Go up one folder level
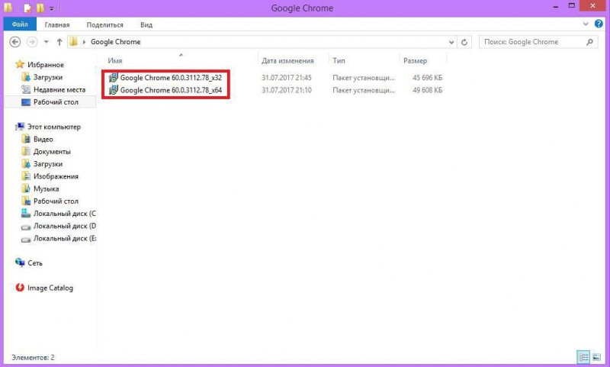Screen dimensions: 610x367 (59, 42)
